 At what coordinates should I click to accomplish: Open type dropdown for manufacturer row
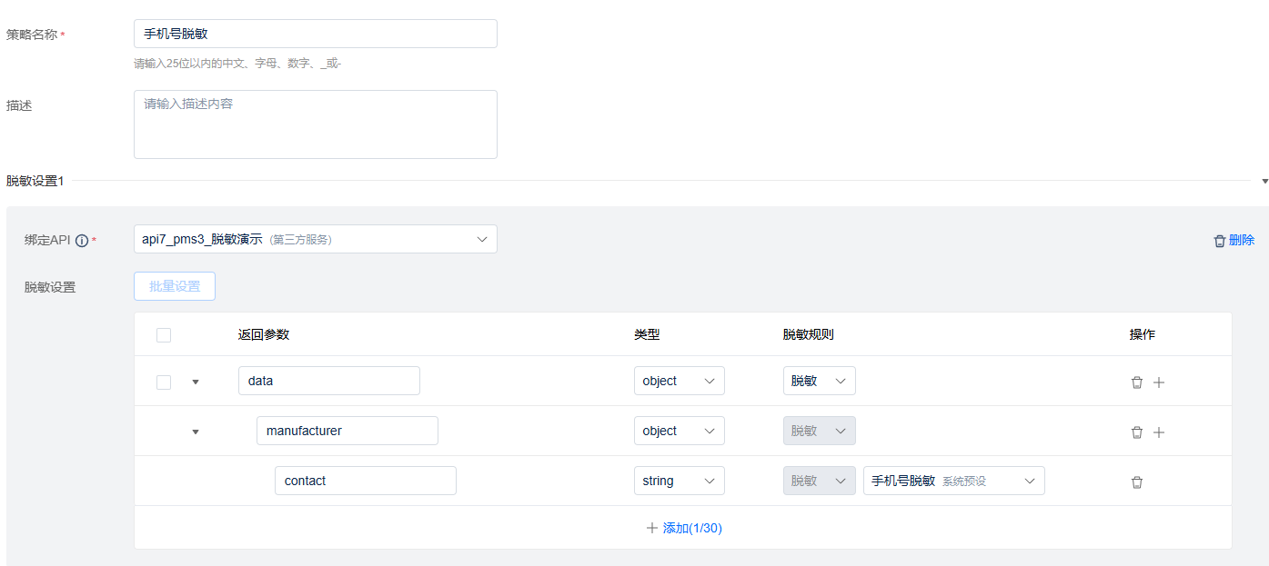(680, 431)
